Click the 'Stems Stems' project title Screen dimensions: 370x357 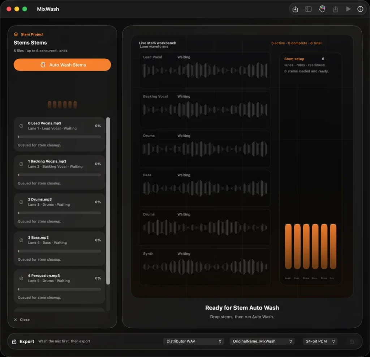coord(30,43)
